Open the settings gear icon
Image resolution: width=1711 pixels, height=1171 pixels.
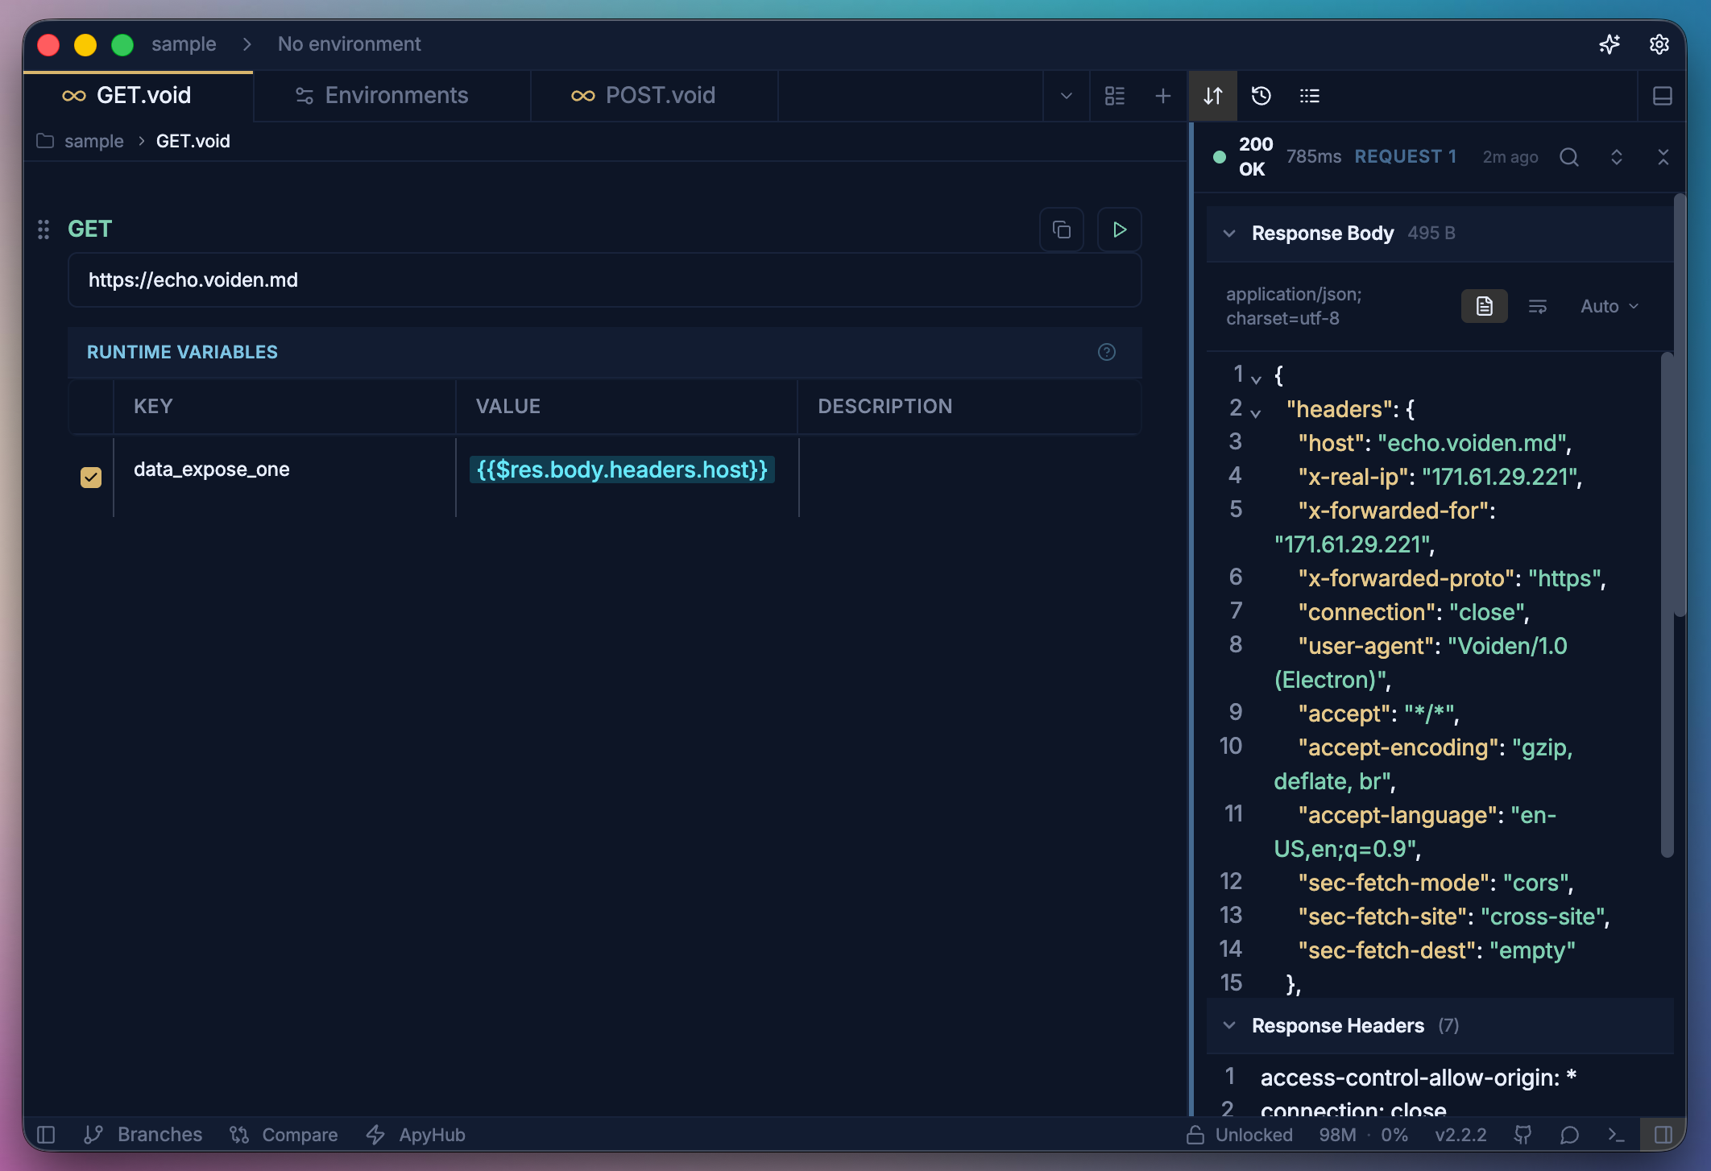click(x=1659, y=44)
